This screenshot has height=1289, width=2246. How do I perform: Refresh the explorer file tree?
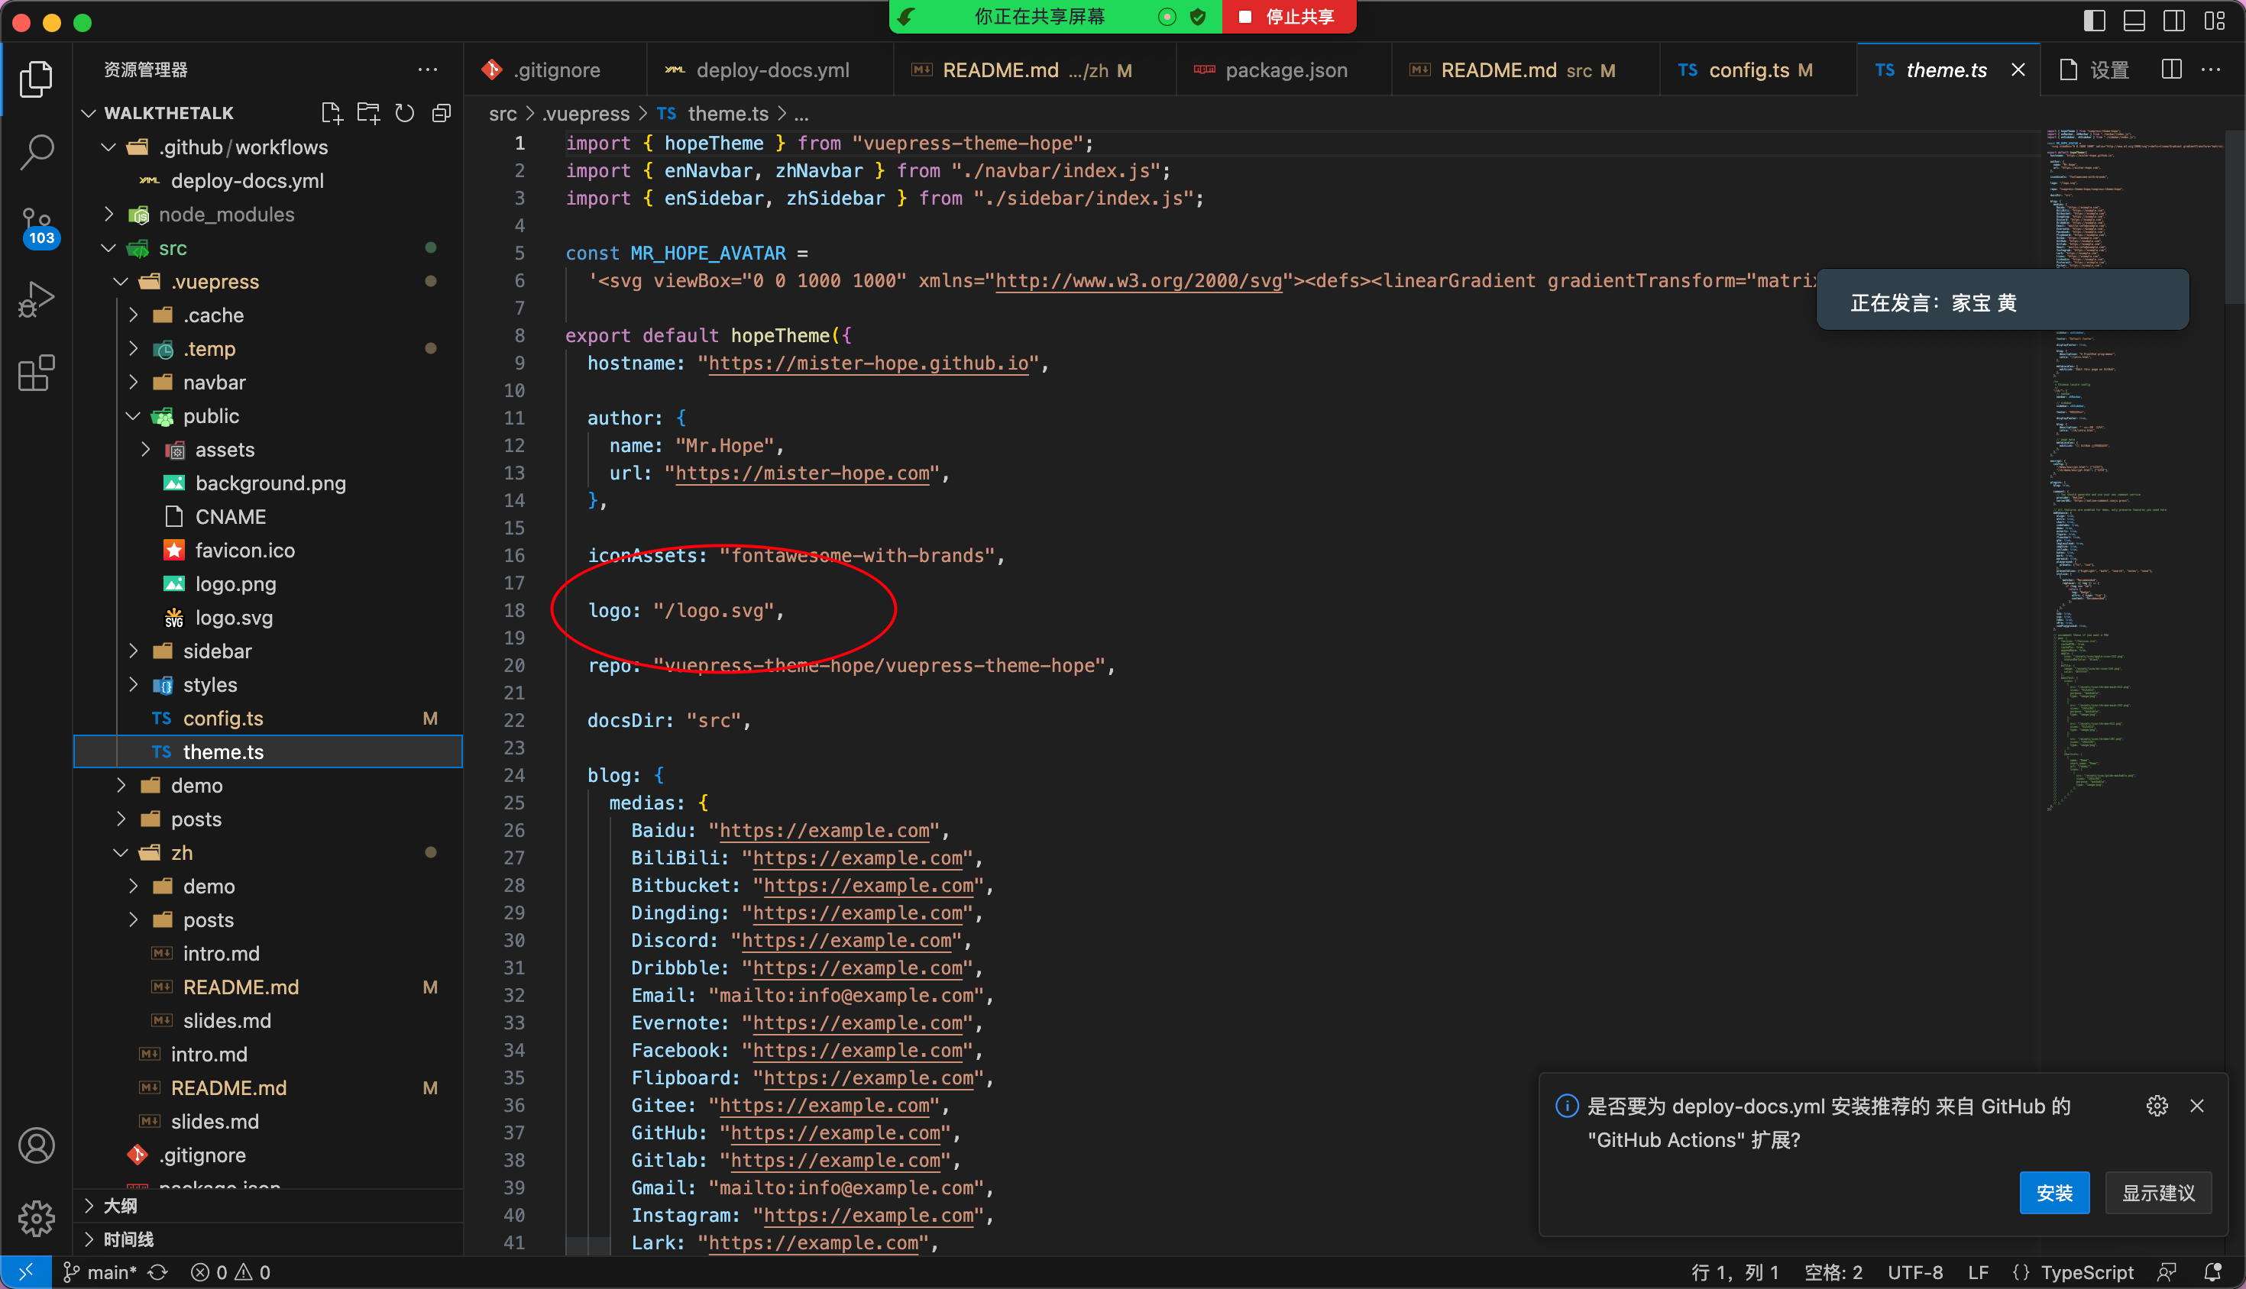click(x=405, y=112)
